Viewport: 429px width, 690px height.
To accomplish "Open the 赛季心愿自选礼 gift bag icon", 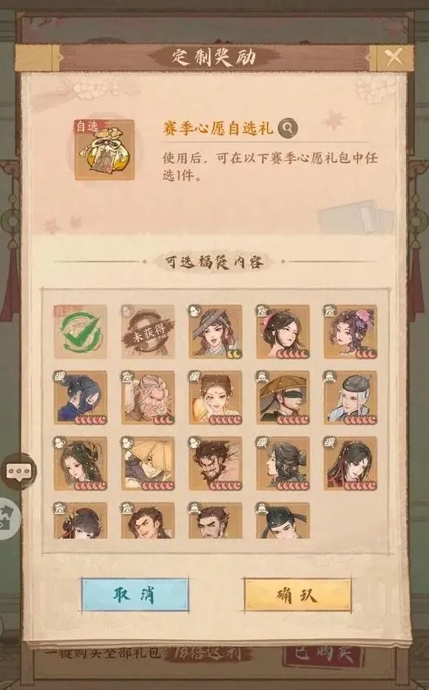I will coord(104,150).
